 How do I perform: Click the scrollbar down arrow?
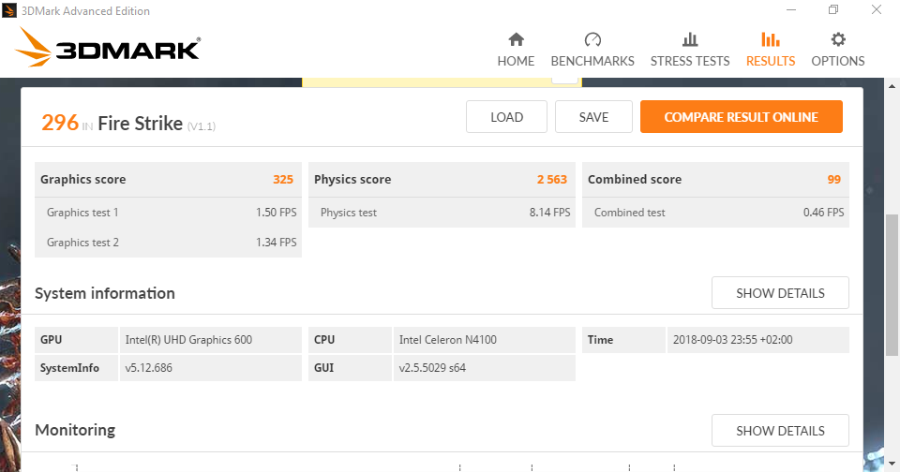(892, 463)
